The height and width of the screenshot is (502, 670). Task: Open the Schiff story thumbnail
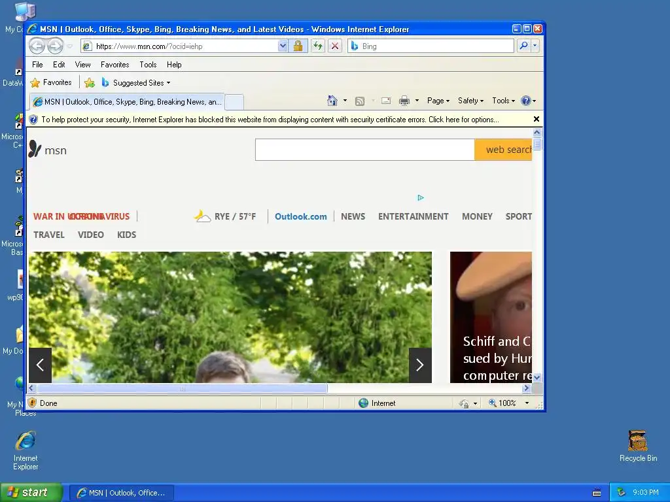pyautogui.click(x=491, y=317)
